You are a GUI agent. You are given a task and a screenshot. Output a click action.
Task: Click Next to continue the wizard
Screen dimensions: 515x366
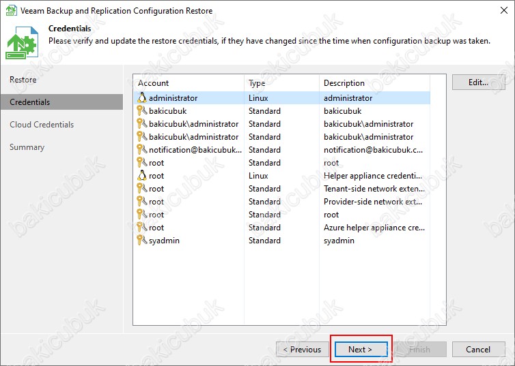point(360,350)
